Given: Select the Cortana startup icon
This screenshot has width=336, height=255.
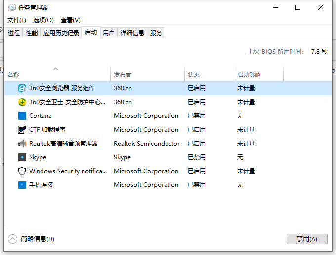Looking at the screenshot, I should 22,116.
